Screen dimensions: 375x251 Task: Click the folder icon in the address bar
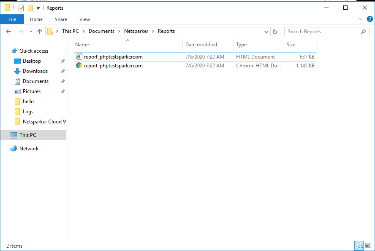(51, 31)
